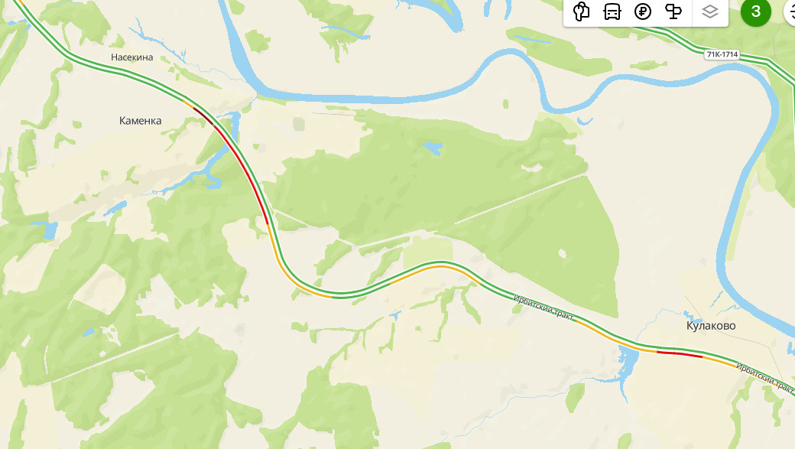
Task: Open the map layers stack icon
Action: click(710, 11)
